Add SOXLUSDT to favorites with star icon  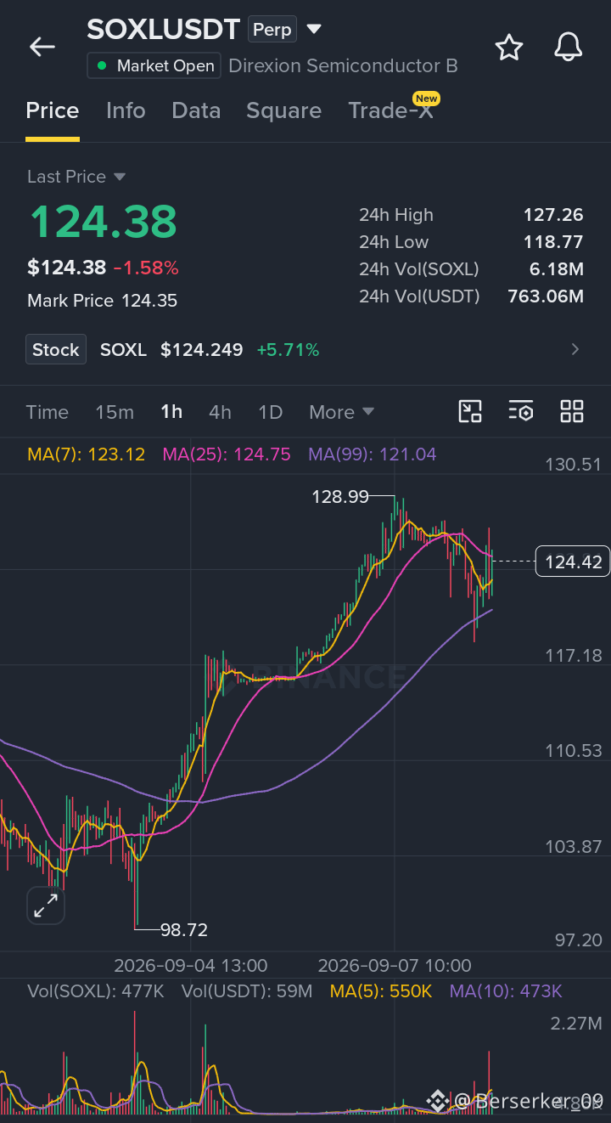tap(509, 47)
